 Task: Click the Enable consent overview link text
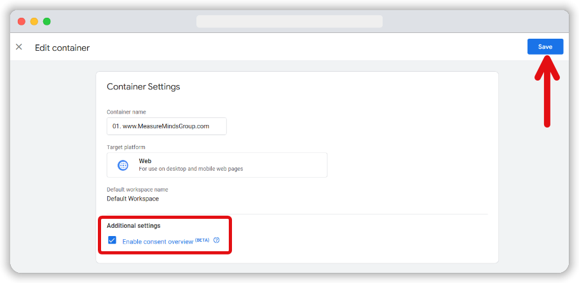point(158,242)
